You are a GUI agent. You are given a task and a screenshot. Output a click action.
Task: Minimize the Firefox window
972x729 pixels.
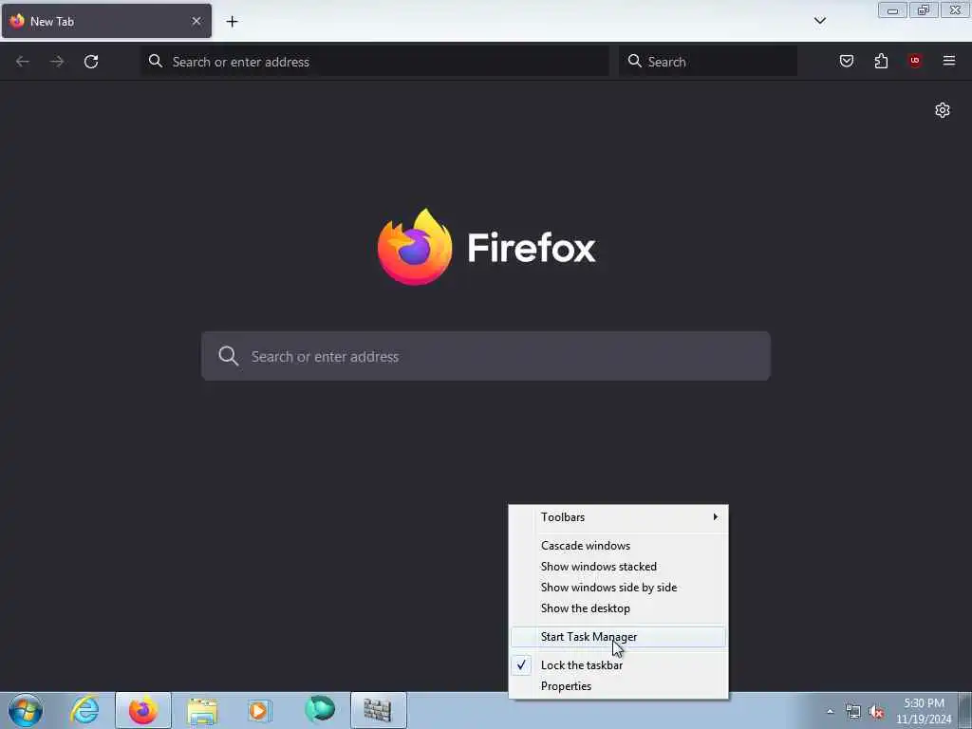tap(892, 9)
